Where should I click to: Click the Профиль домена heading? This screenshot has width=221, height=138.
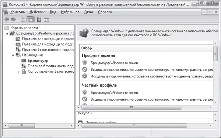(98, 55)
